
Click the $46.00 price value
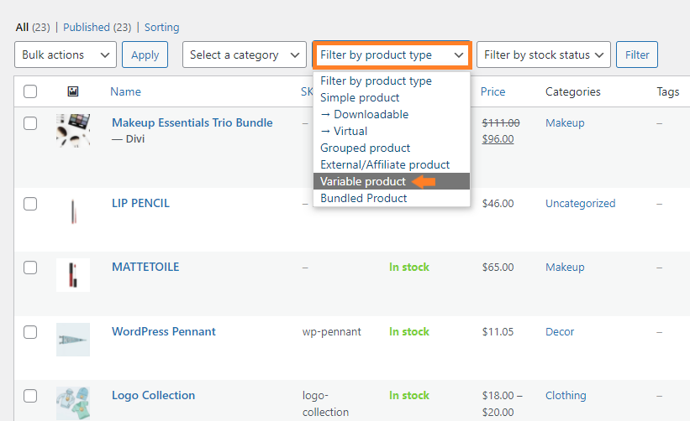(498, 203)
